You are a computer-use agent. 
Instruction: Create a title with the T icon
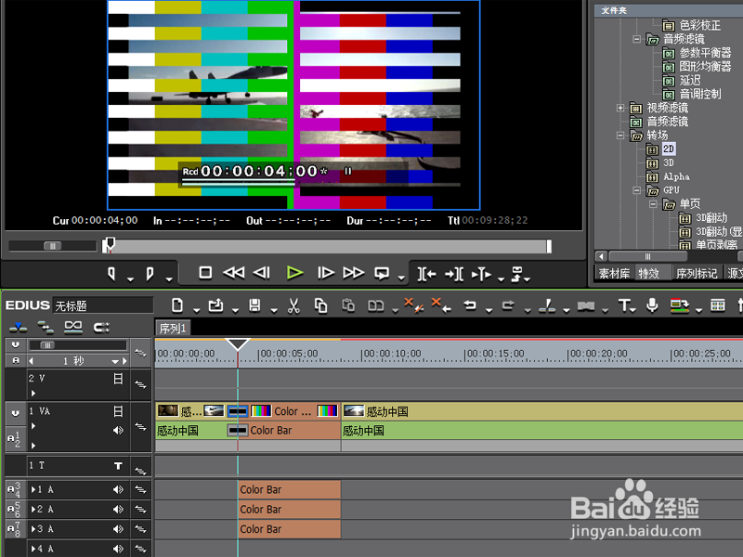(624, 305)
